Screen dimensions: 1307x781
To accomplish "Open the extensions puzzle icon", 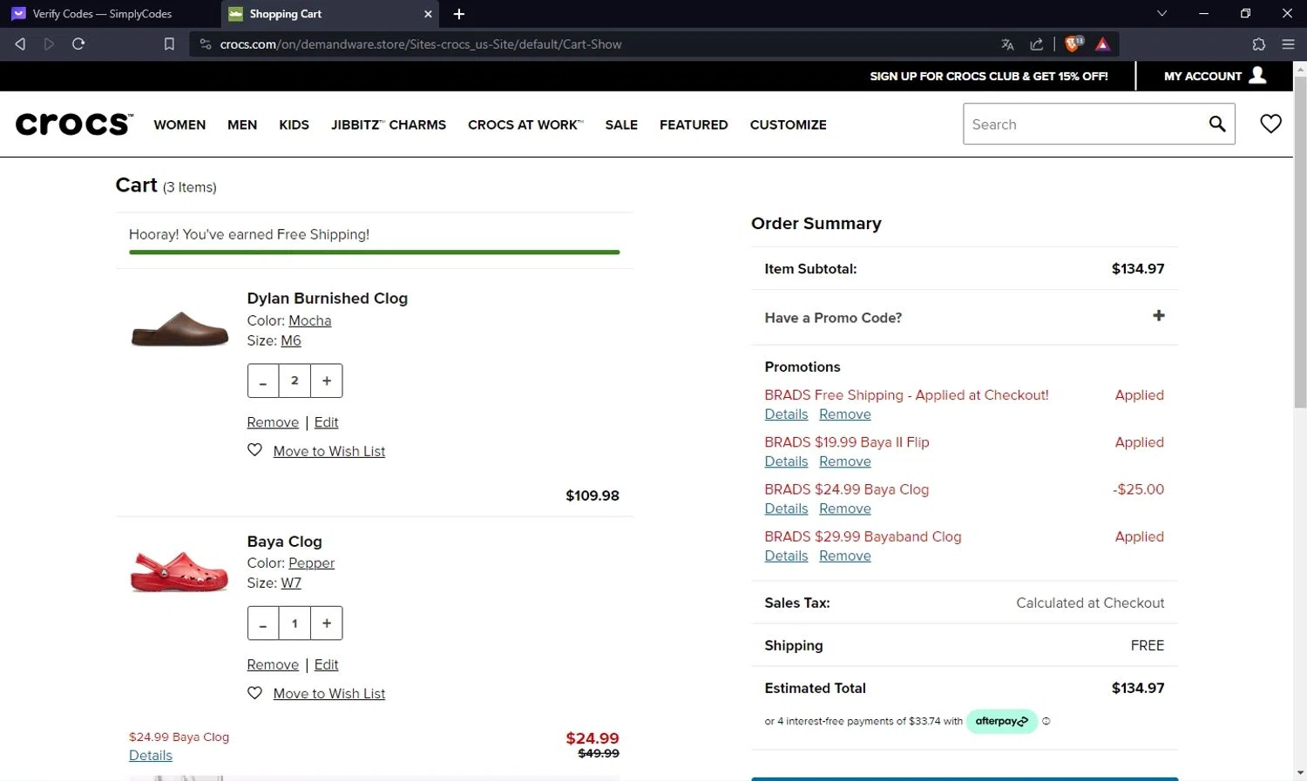I will [x=1258, y=44].
